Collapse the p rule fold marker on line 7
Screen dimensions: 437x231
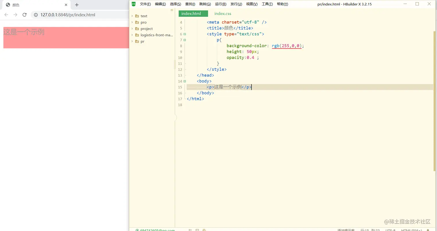coord(185,40)
